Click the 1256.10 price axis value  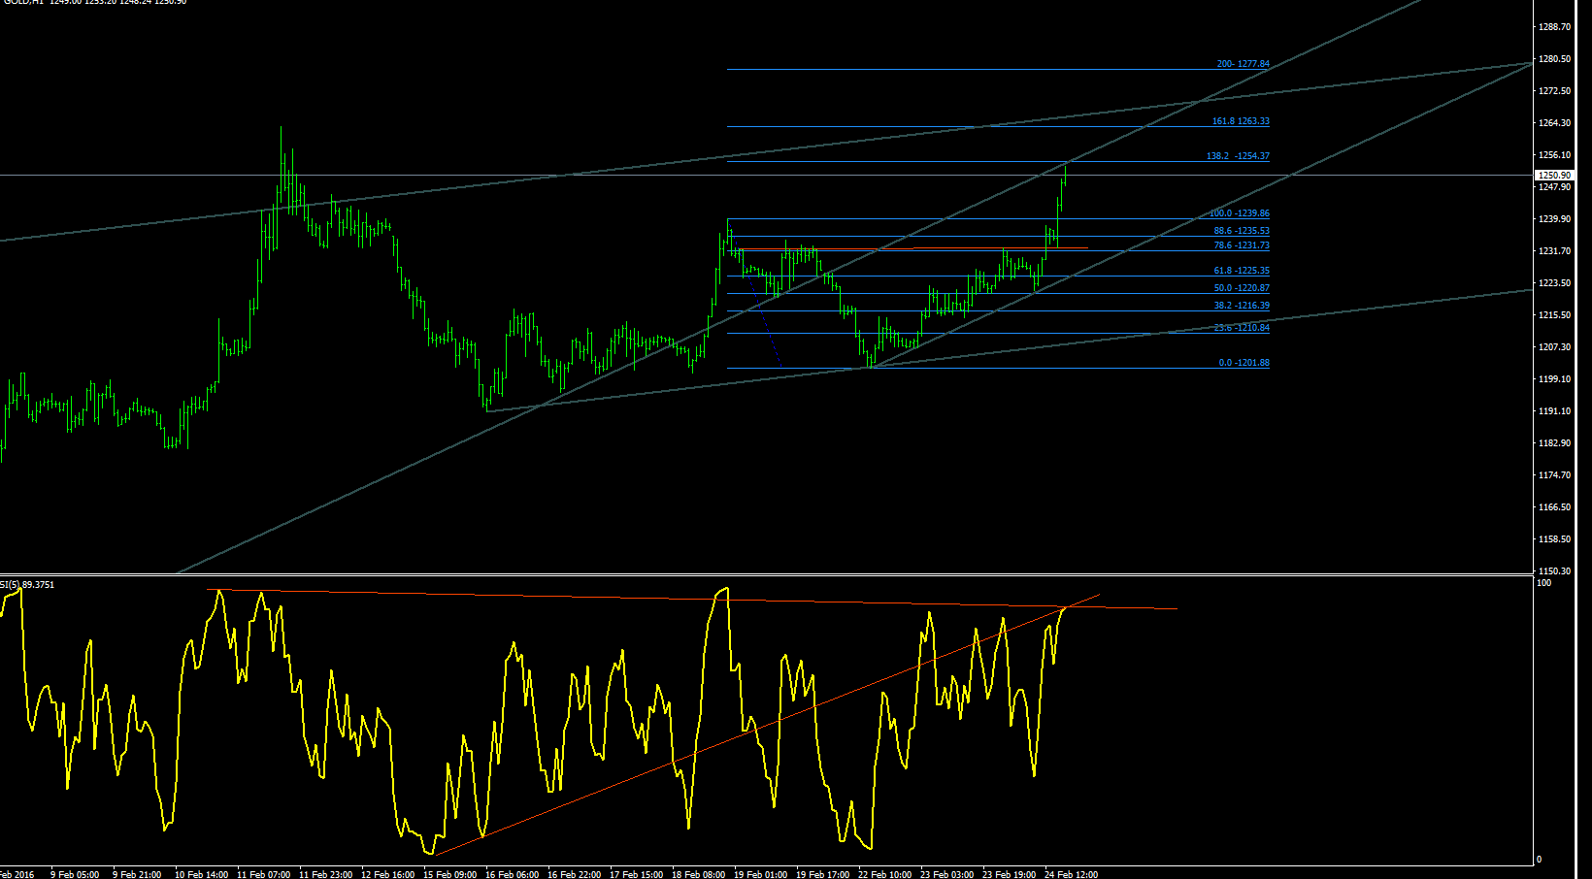(x=1554, y=155)
